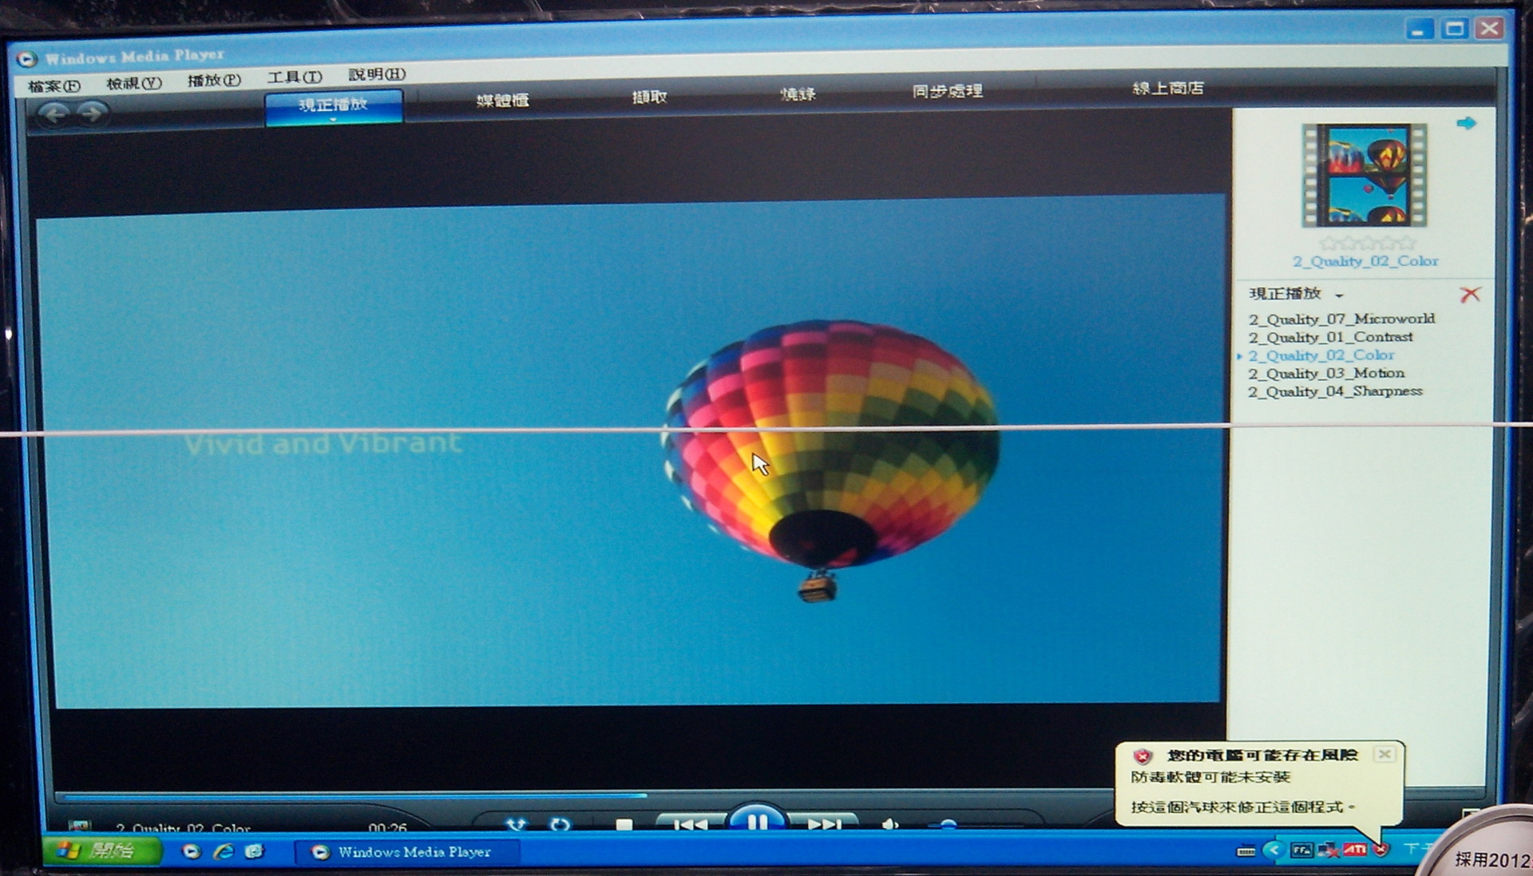Minimize the Windows Media Player window
Image resolution: width=1533 pixels, height=876 pixels.
coord(1418,30)
